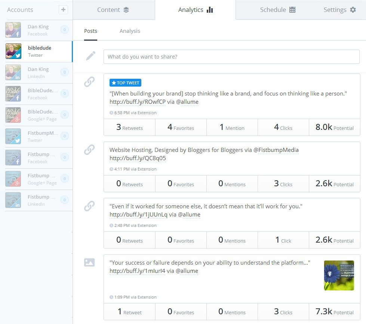Click the flower image thumbnail on the bottom post
The width and height of the screenshot is (366, 324).
click(339, 275)
